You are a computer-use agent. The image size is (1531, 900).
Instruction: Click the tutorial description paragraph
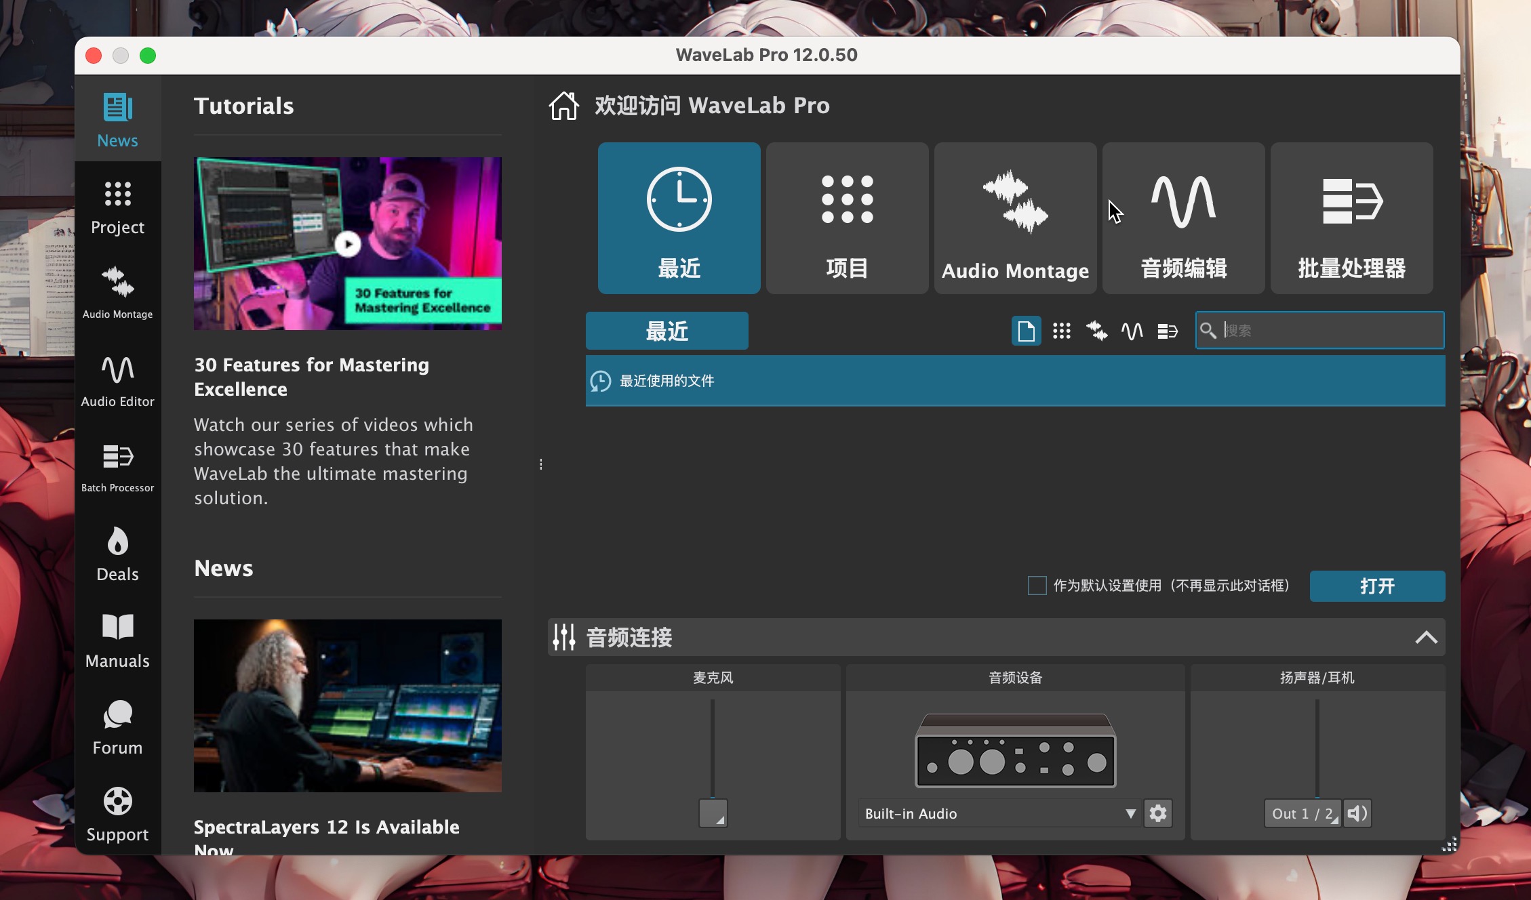click(x=333, y=461)
